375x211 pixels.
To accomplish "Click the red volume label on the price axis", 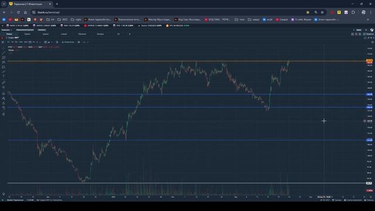I will 370,190.
